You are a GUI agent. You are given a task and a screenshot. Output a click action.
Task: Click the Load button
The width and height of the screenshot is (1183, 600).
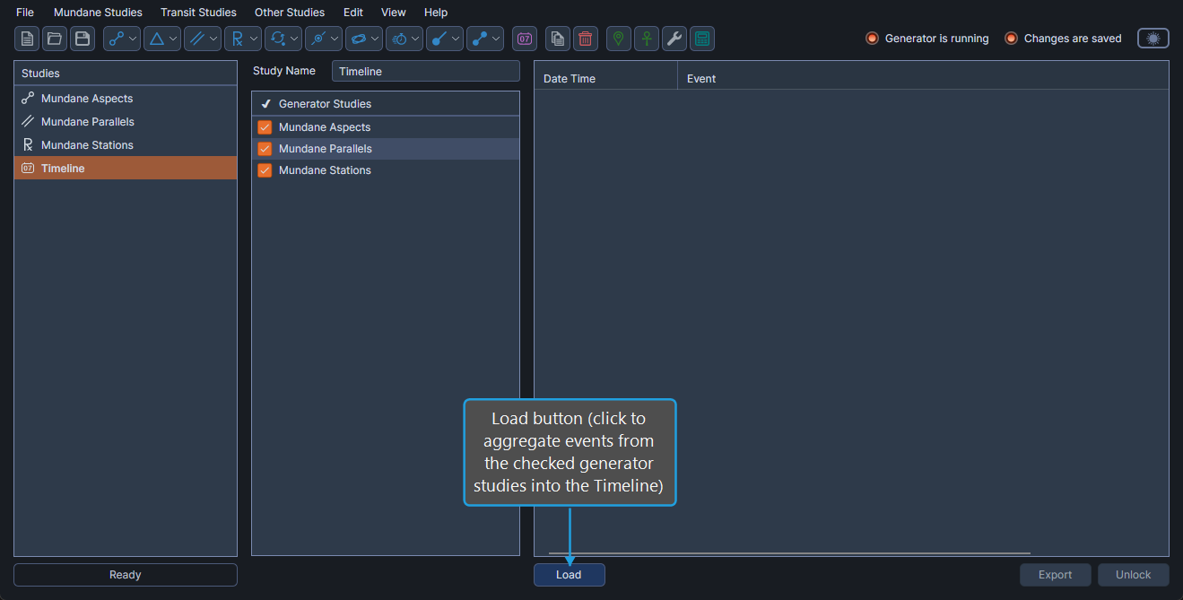click(x=570, y=575)
